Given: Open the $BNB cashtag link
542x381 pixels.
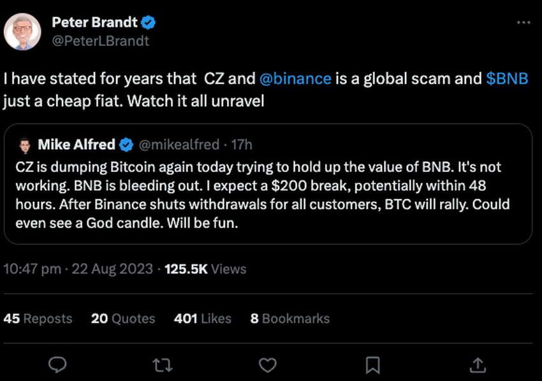Looking at the screenshot, I should [x=506, y=78].
